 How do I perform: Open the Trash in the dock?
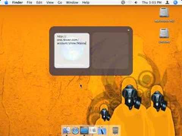pos(115,130)
